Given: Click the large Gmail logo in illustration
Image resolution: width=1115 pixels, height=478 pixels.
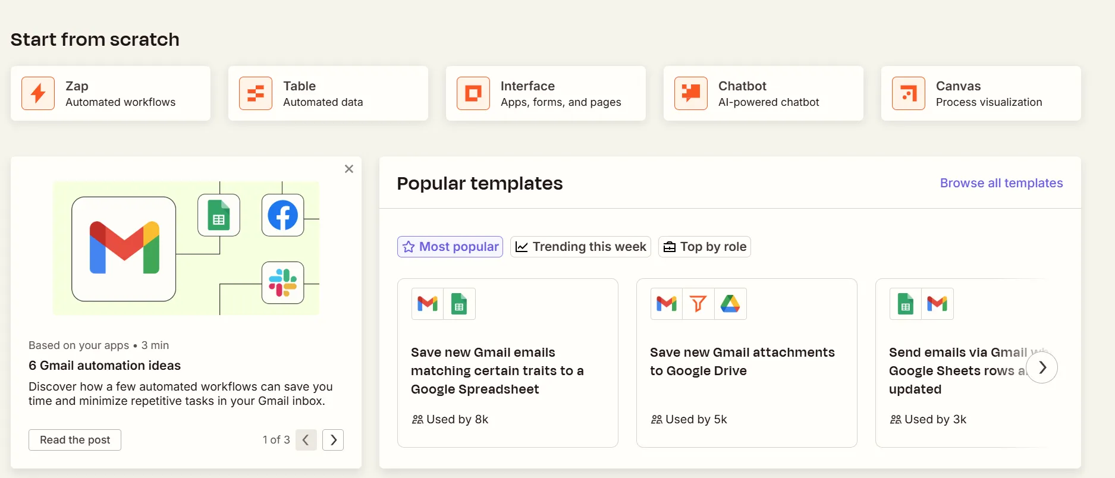Looking at the screenshot, I should (124, 248).
